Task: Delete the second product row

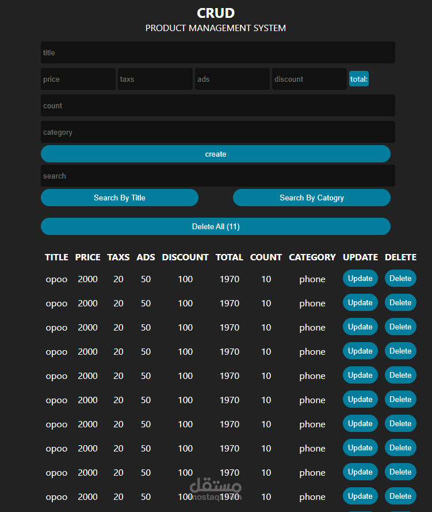Action: coord(401,302)
